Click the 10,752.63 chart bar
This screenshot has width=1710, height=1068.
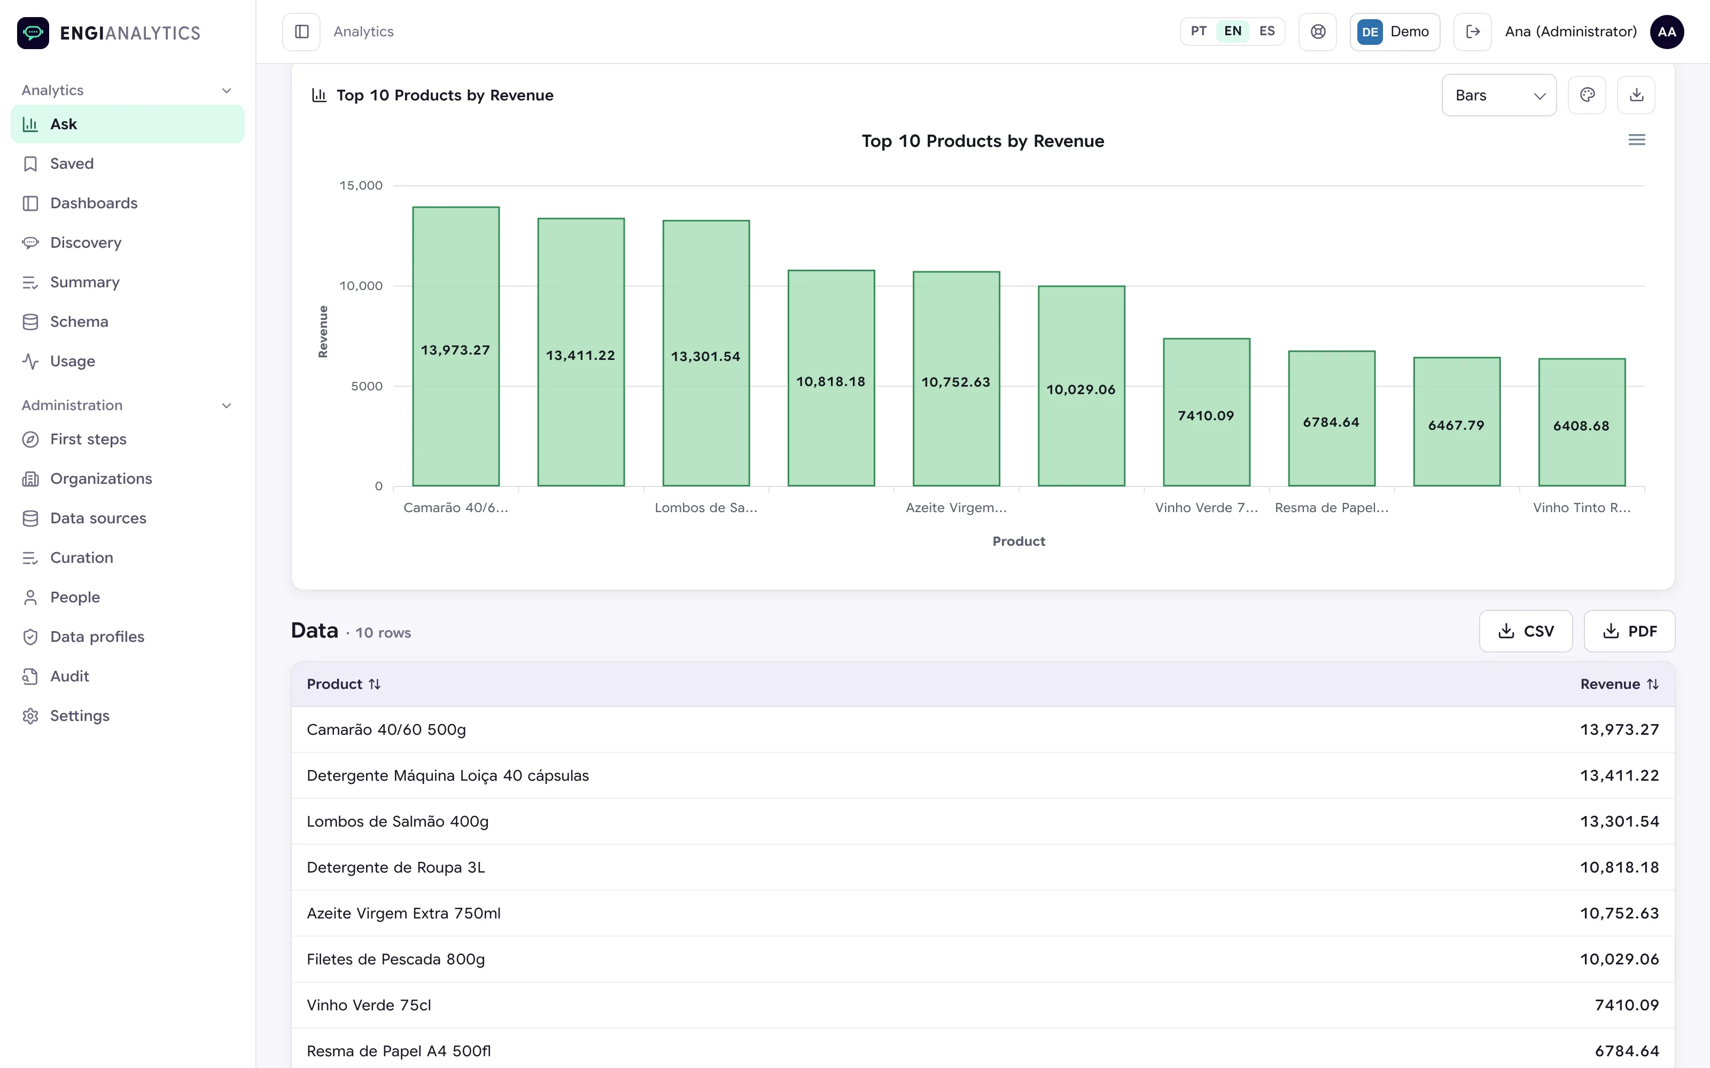coord(956,379)
